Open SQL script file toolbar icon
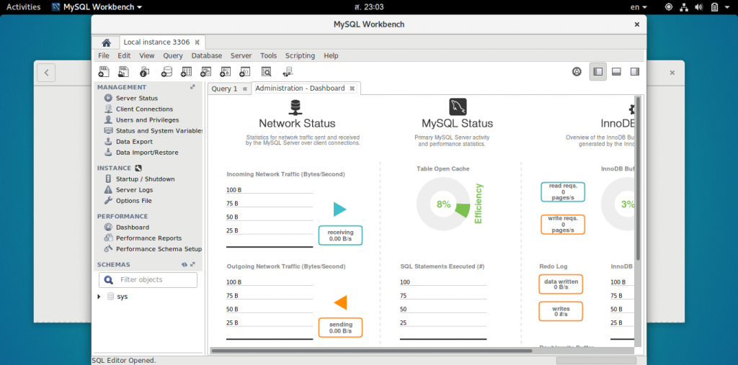 point(123,71)
